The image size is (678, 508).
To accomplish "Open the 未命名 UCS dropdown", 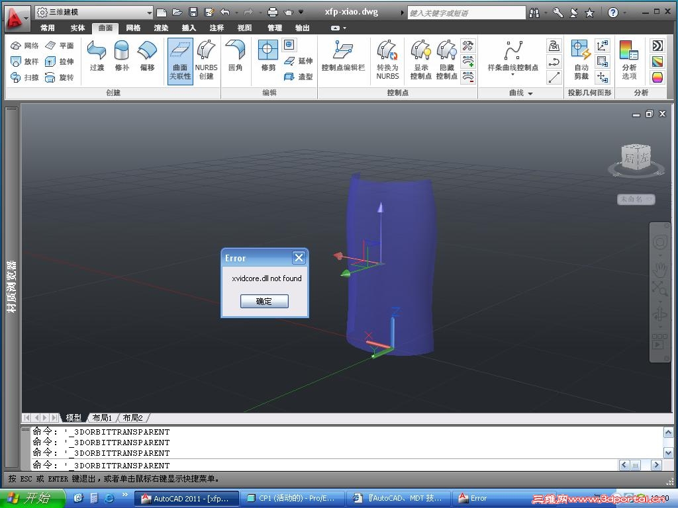I will coord(636,199).
